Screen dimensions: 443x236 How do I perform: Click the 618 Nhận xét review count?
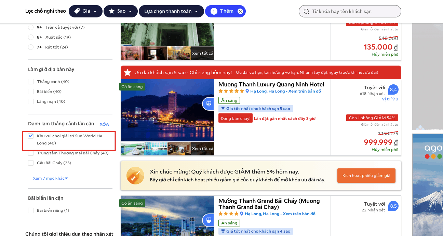pyautogui.click(x=372, y=94)
